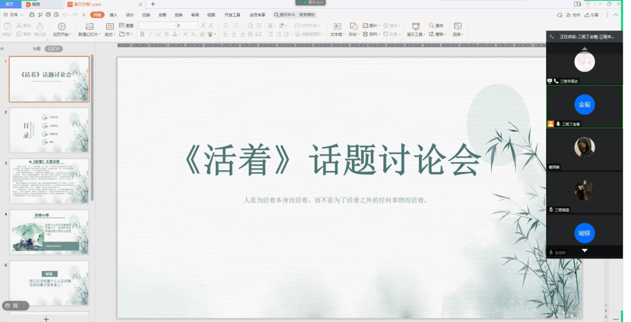Screen dimensions: 631x322
Task: Start slideshow from current slide
Action: (x=62, y=26)
